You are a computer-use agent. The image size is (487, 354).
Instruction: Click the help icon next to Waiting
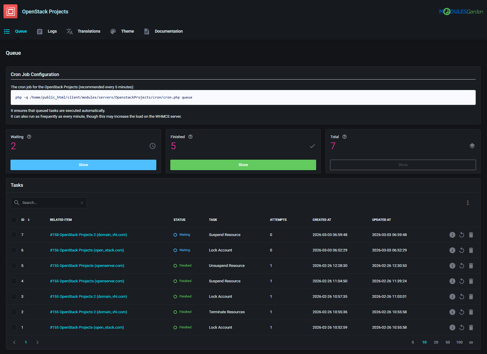point(29,136)
